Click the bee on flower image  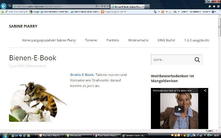pyautogui.click(x=38, y=102)
